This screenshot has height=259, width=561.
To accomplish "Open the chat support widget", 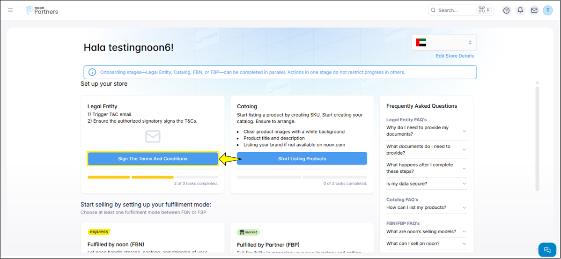I will 547,250.
